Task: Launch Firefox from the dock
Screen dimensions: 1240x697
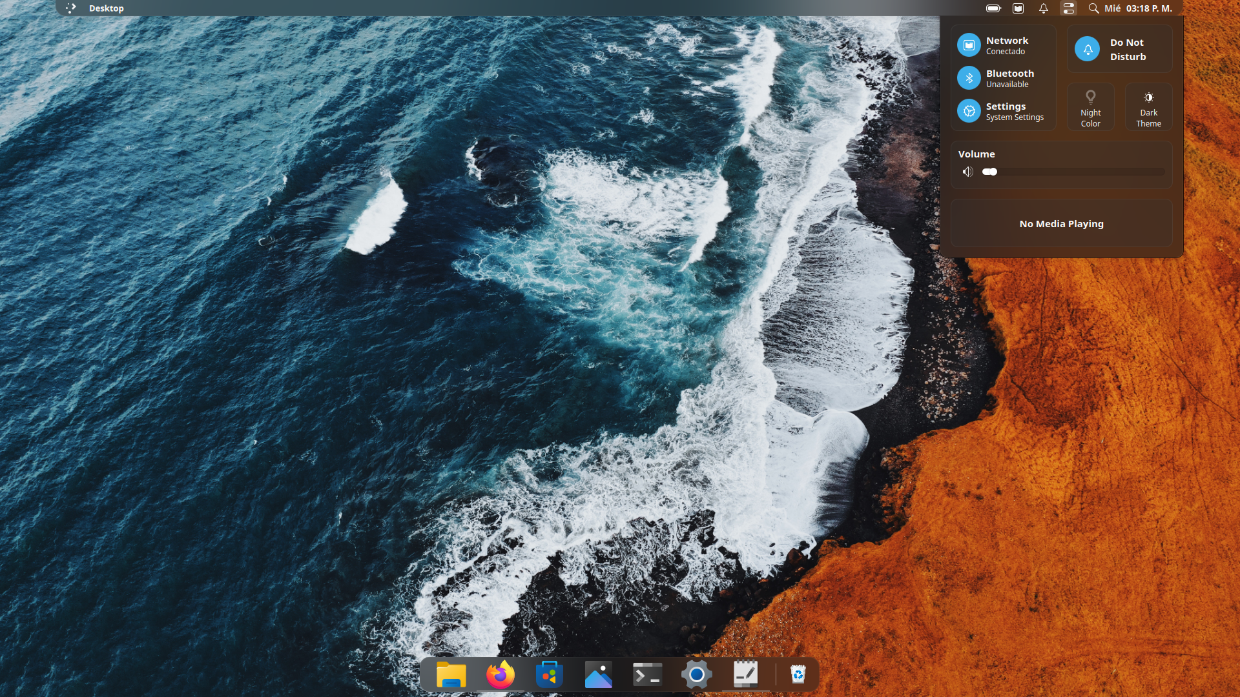Action: click(x=501, y=675)
